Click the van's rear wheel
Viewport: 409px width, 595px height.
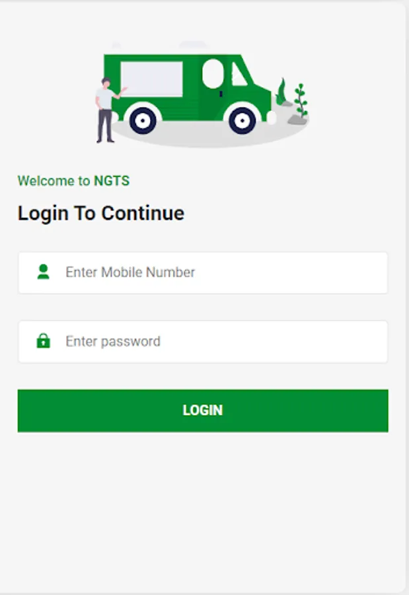tap(143, 121)
